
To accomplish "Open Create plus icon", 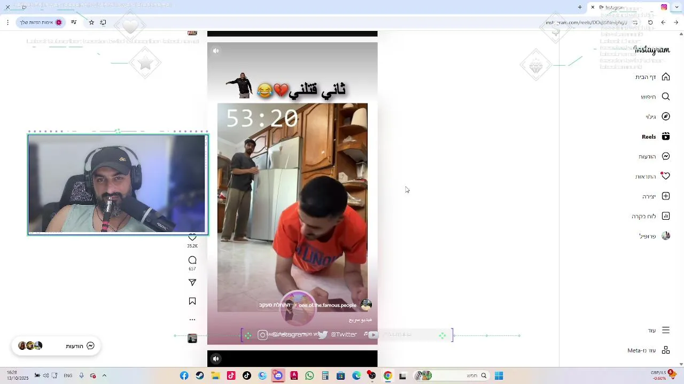I will [666, 196].
